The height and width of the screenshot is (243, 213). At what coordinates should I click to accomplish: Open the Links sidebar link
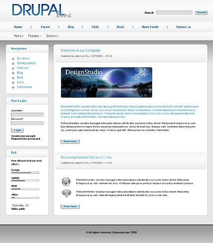(20, 82)
